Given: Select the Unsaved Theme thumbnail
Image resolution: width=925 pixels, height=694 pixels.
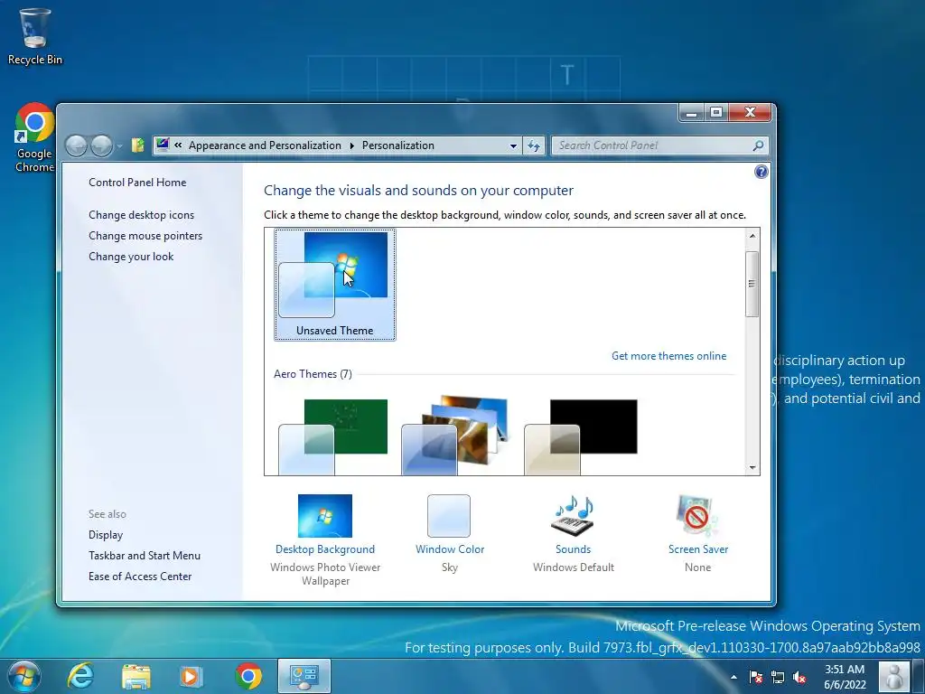Looking at the screenshot, I should click(x=334, y=285).
